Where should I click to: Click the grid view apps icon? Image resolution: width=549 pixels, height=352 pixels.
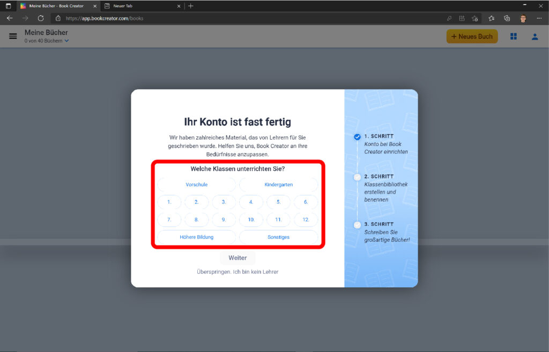pos(514,36)
